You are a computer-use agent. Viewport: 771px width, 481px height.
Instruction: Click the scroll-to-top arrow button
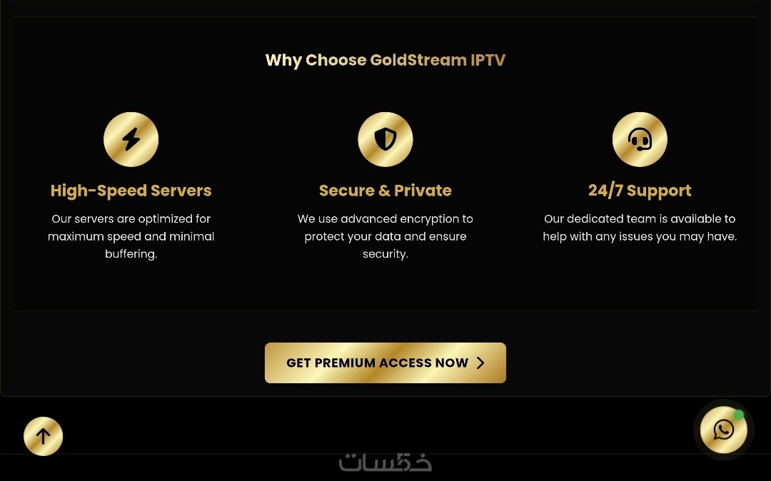[x=44, y=436]
